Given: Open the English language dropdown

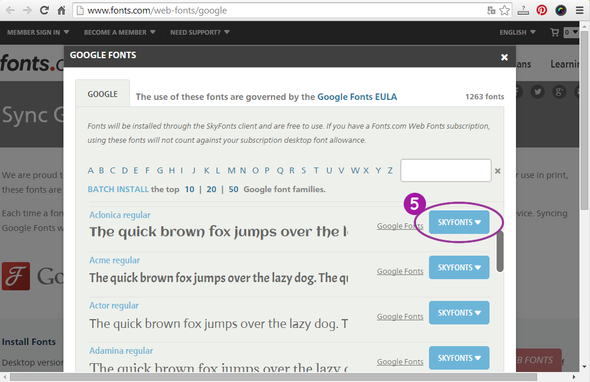Looking at the screenshot, I should click(517, 32).
